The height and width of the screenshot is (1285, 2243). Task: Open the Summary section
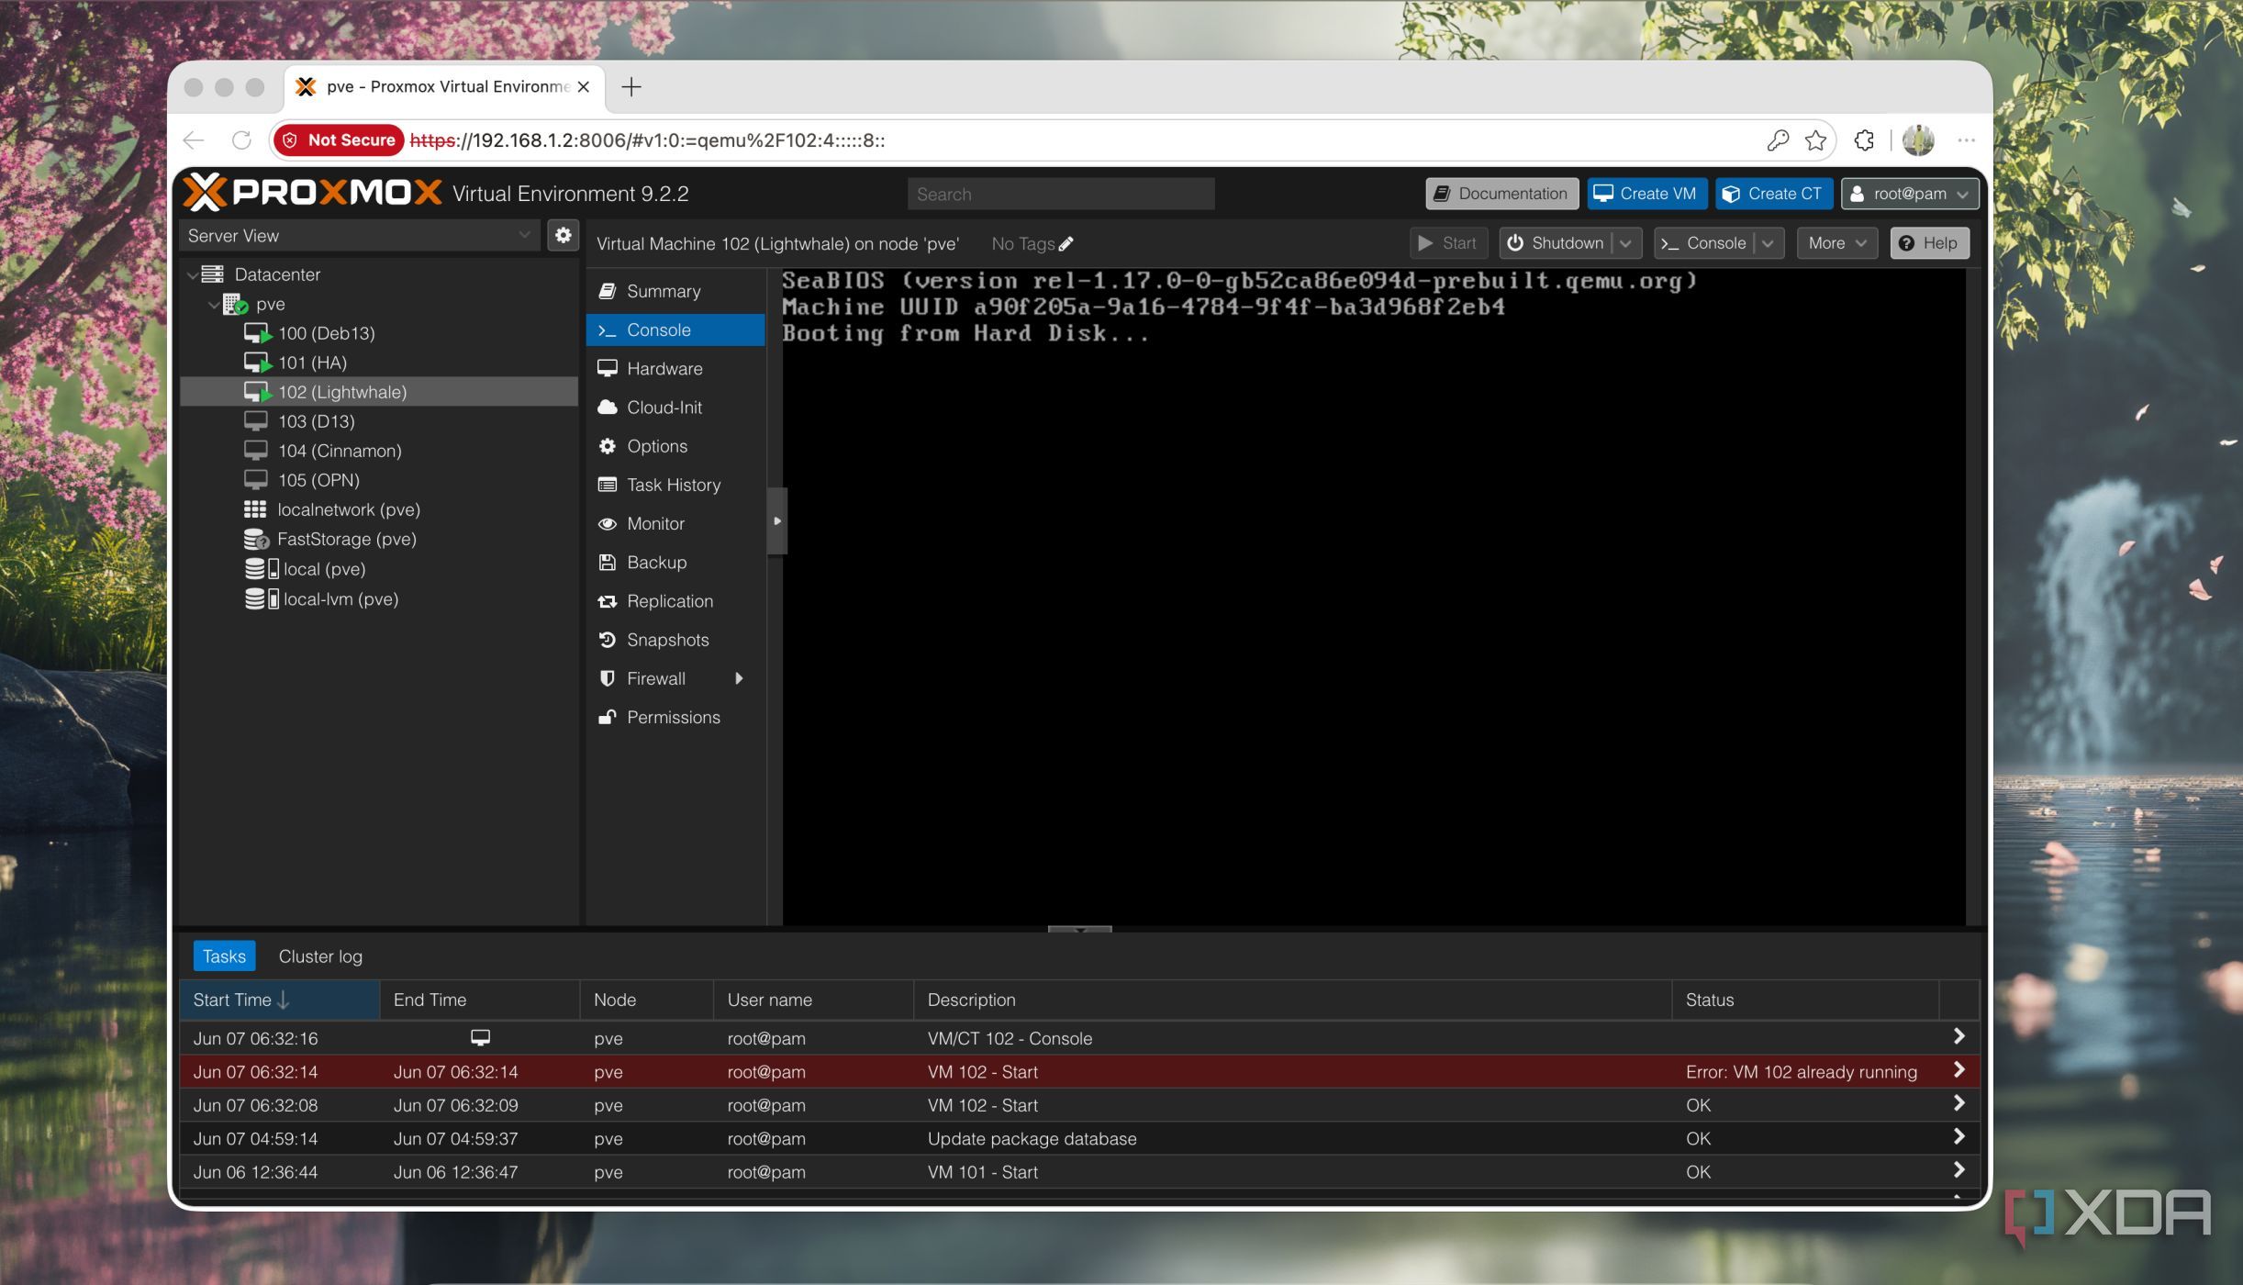[x=675, y=291]
